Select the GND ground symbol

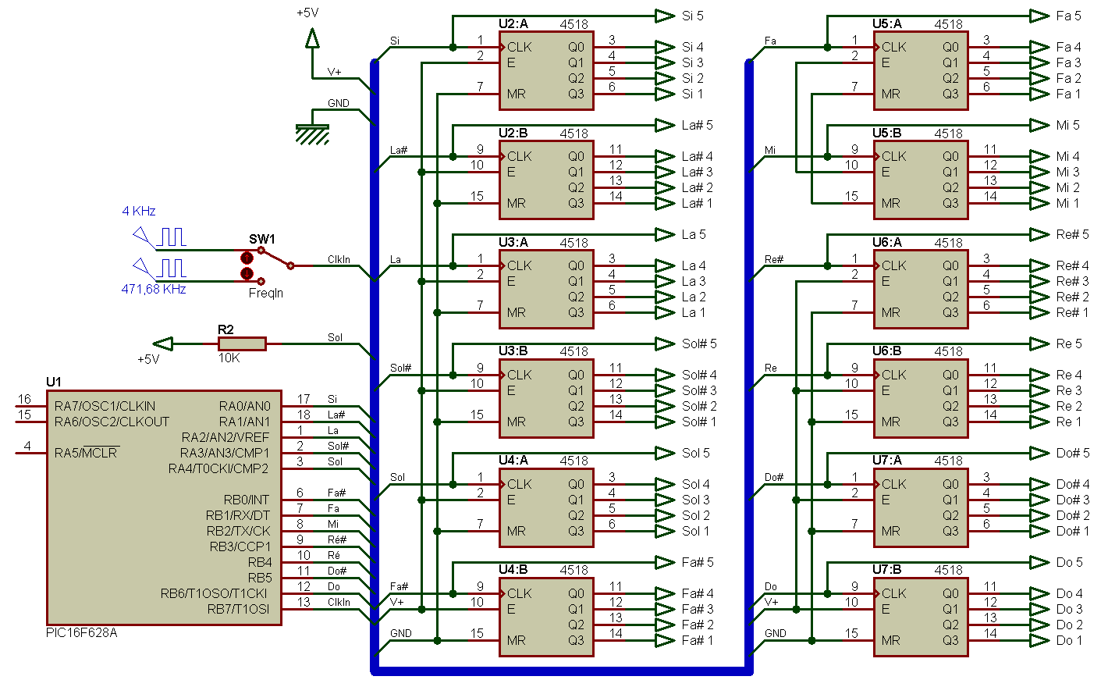tap(312, 134)
